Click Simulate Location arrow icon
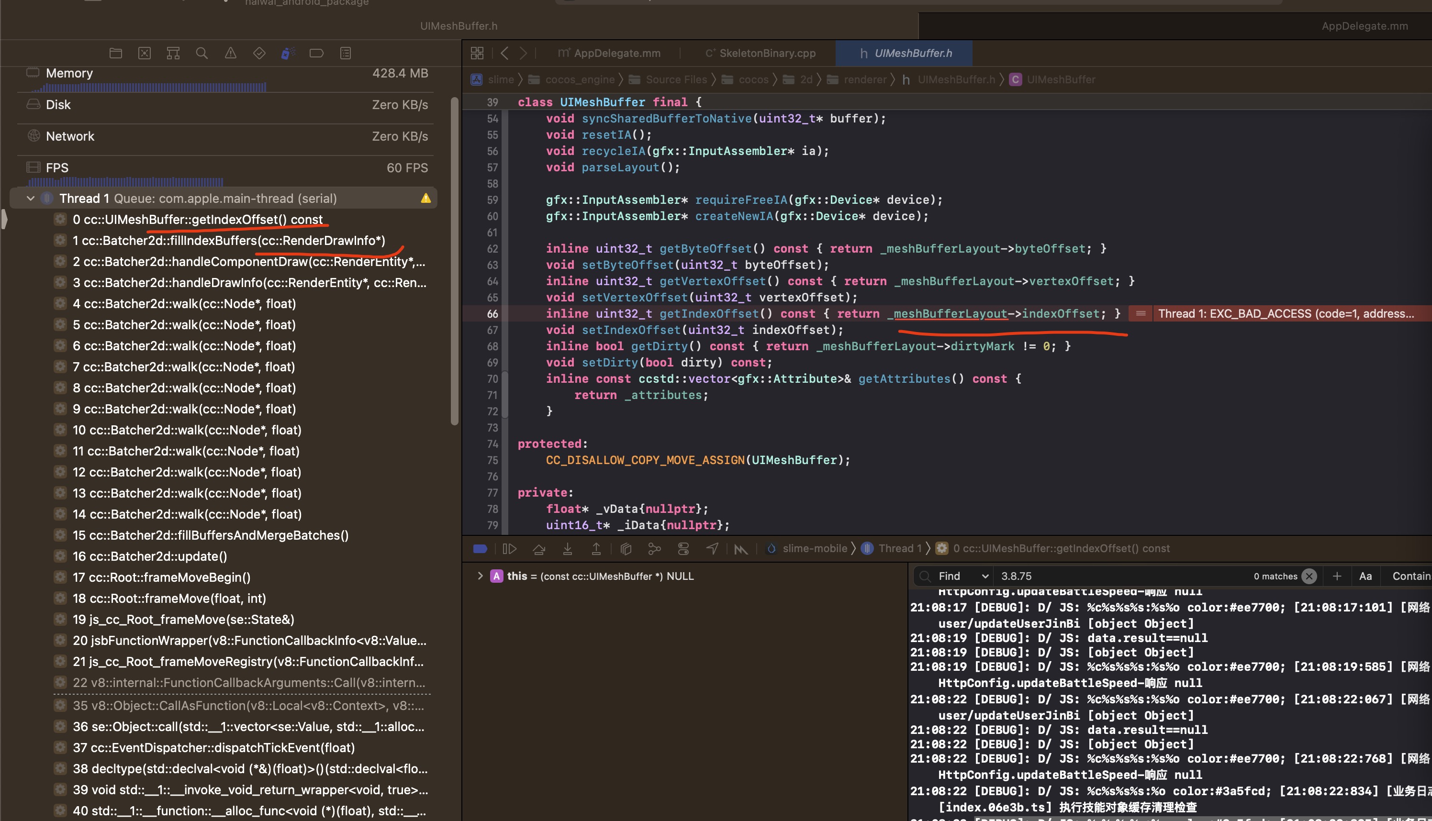This screenshot has height=821, width=1432. [x=712, y=549]
